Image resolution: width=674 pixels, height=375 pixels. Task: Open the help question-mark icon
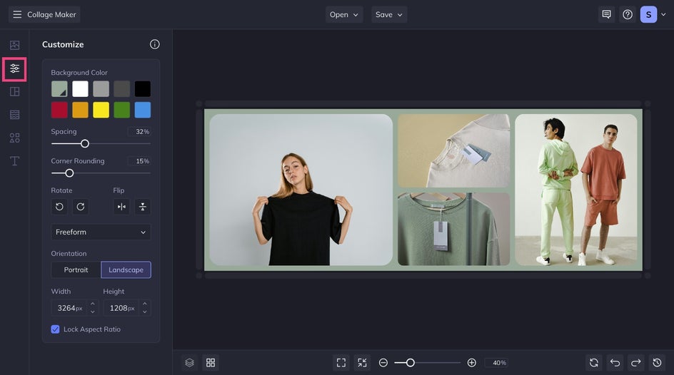628,14
